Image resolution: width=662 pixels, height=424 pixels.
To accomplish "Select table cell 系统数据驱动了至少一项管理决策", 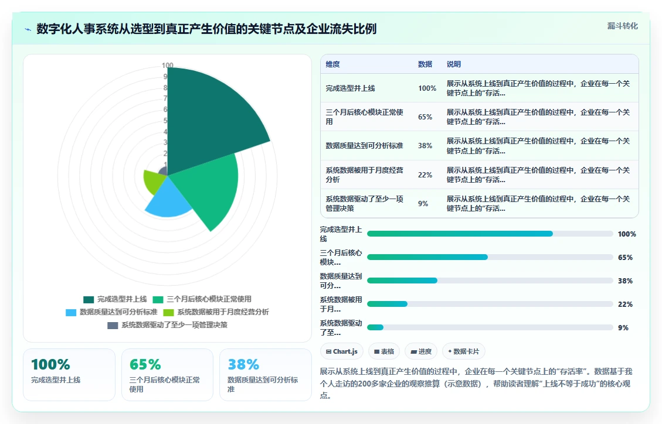I will [x=364, y=203].
